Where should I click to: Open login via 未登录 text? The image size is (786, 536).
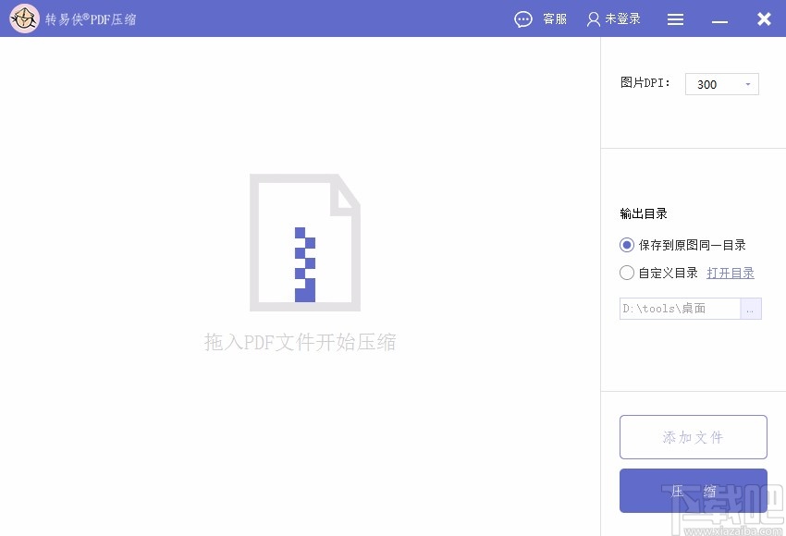(622, 19)
